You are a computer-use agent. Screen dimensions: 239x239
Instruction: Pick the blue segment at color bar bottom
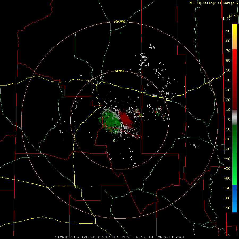coord(234,199)
